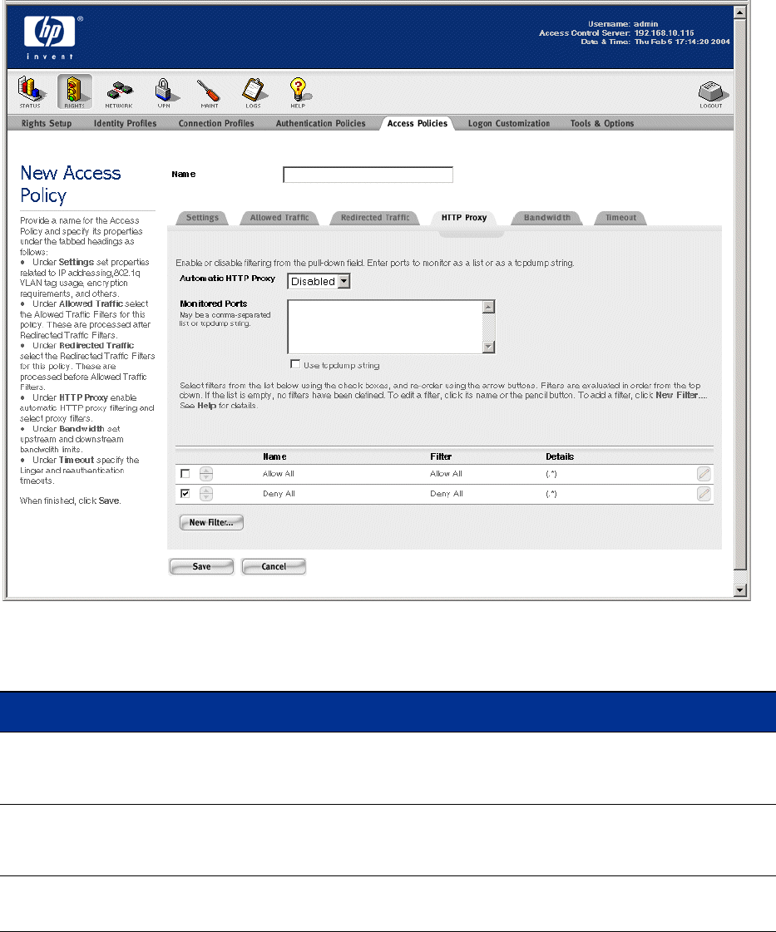
Task: Focus the policy Name input field
Action: [x=368, y=175]
